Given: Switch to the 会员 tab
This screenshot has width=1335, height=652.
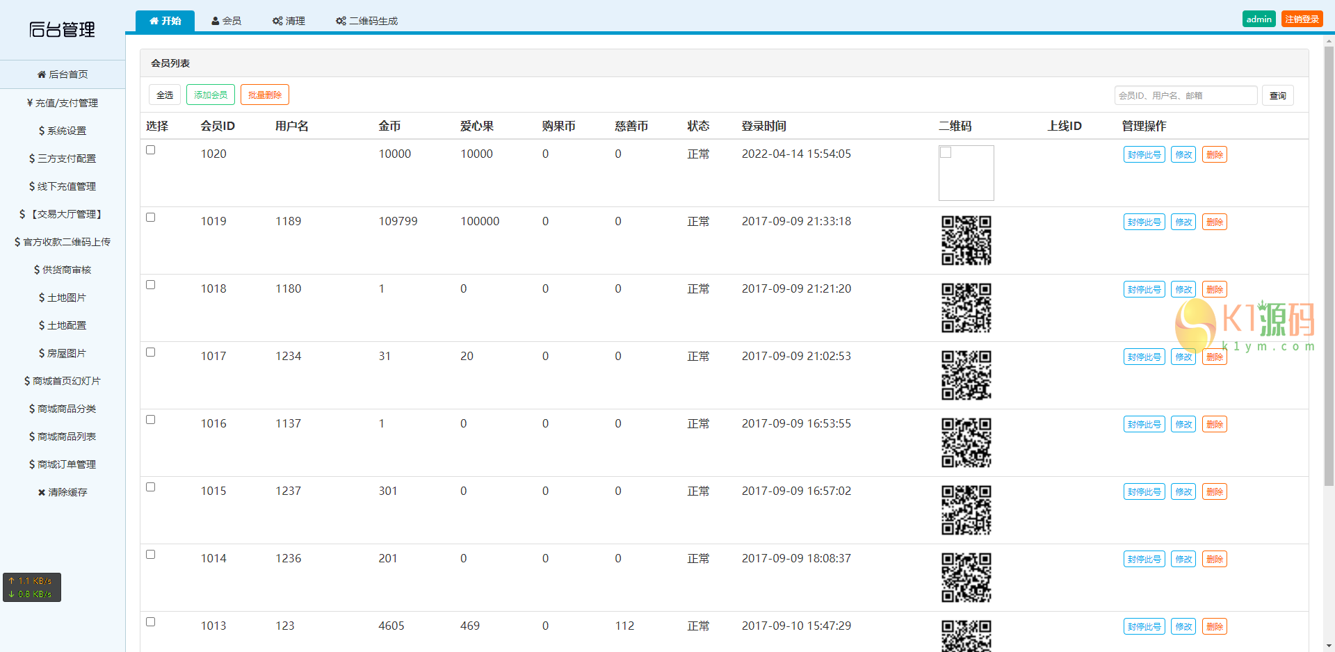Looking at the screenshot, I should [227, 21].
